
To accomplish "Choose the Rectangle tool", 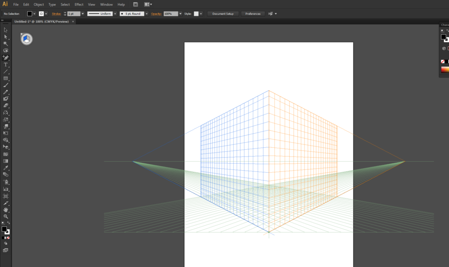I will click(5, 78).
